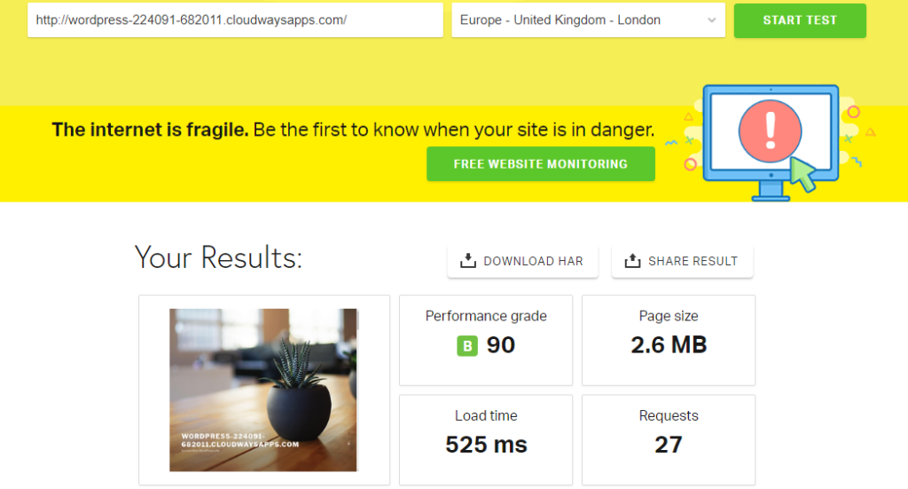This screenshot has height=489, width=908.
Task: Click the START TEST button
Action: pos(800,20)
